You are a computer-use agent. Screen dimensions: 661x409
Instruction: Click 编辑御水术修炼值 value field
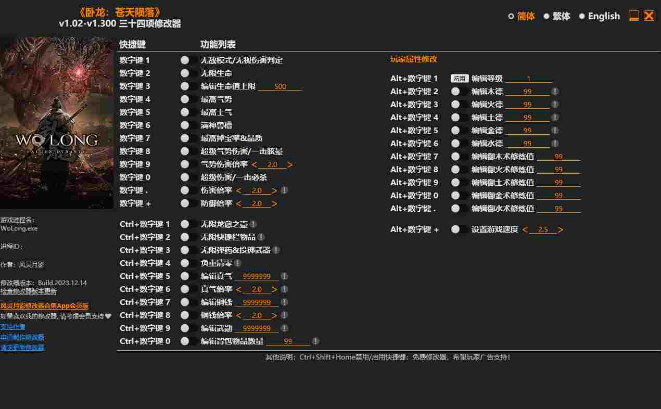[558, 209]
